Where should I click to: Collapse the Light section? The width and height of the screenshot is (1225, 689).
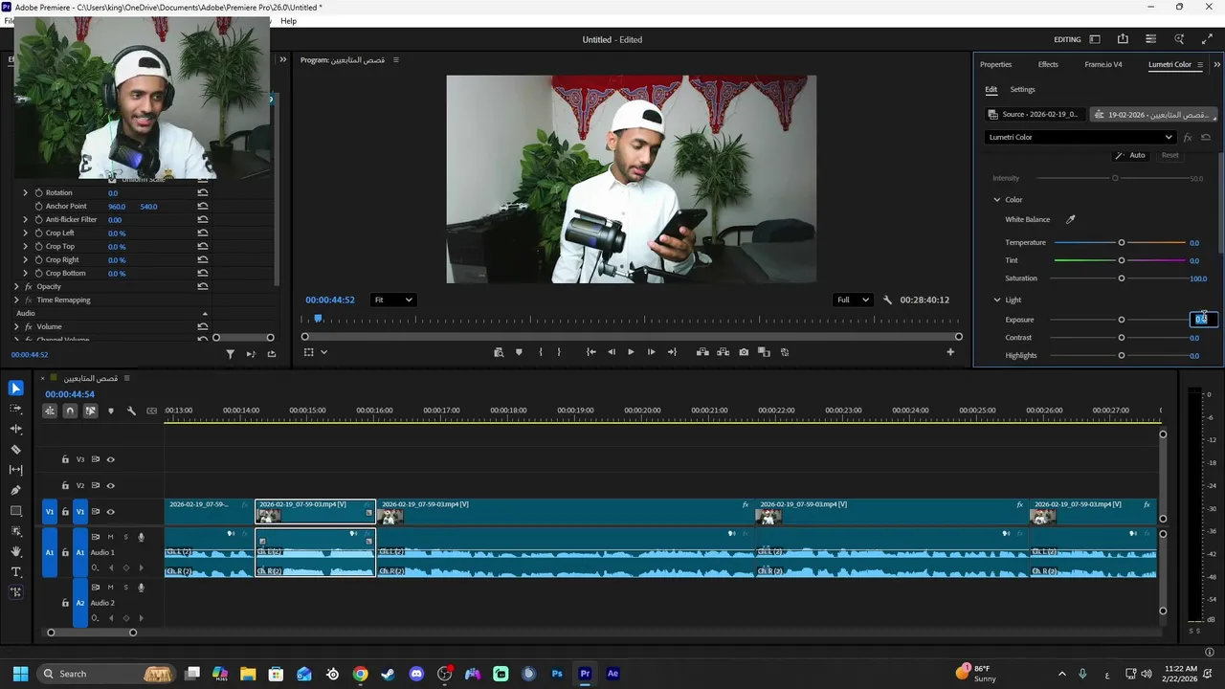click(996, 300)
